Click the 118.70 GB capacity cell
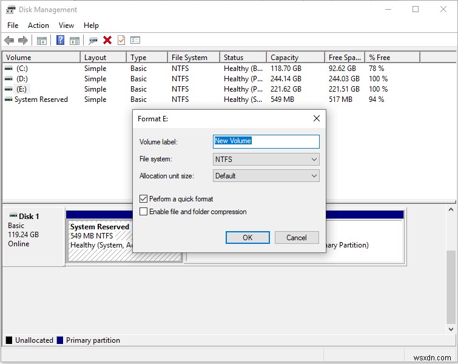Viewport: 458px width, 364px height. point(286,69)
